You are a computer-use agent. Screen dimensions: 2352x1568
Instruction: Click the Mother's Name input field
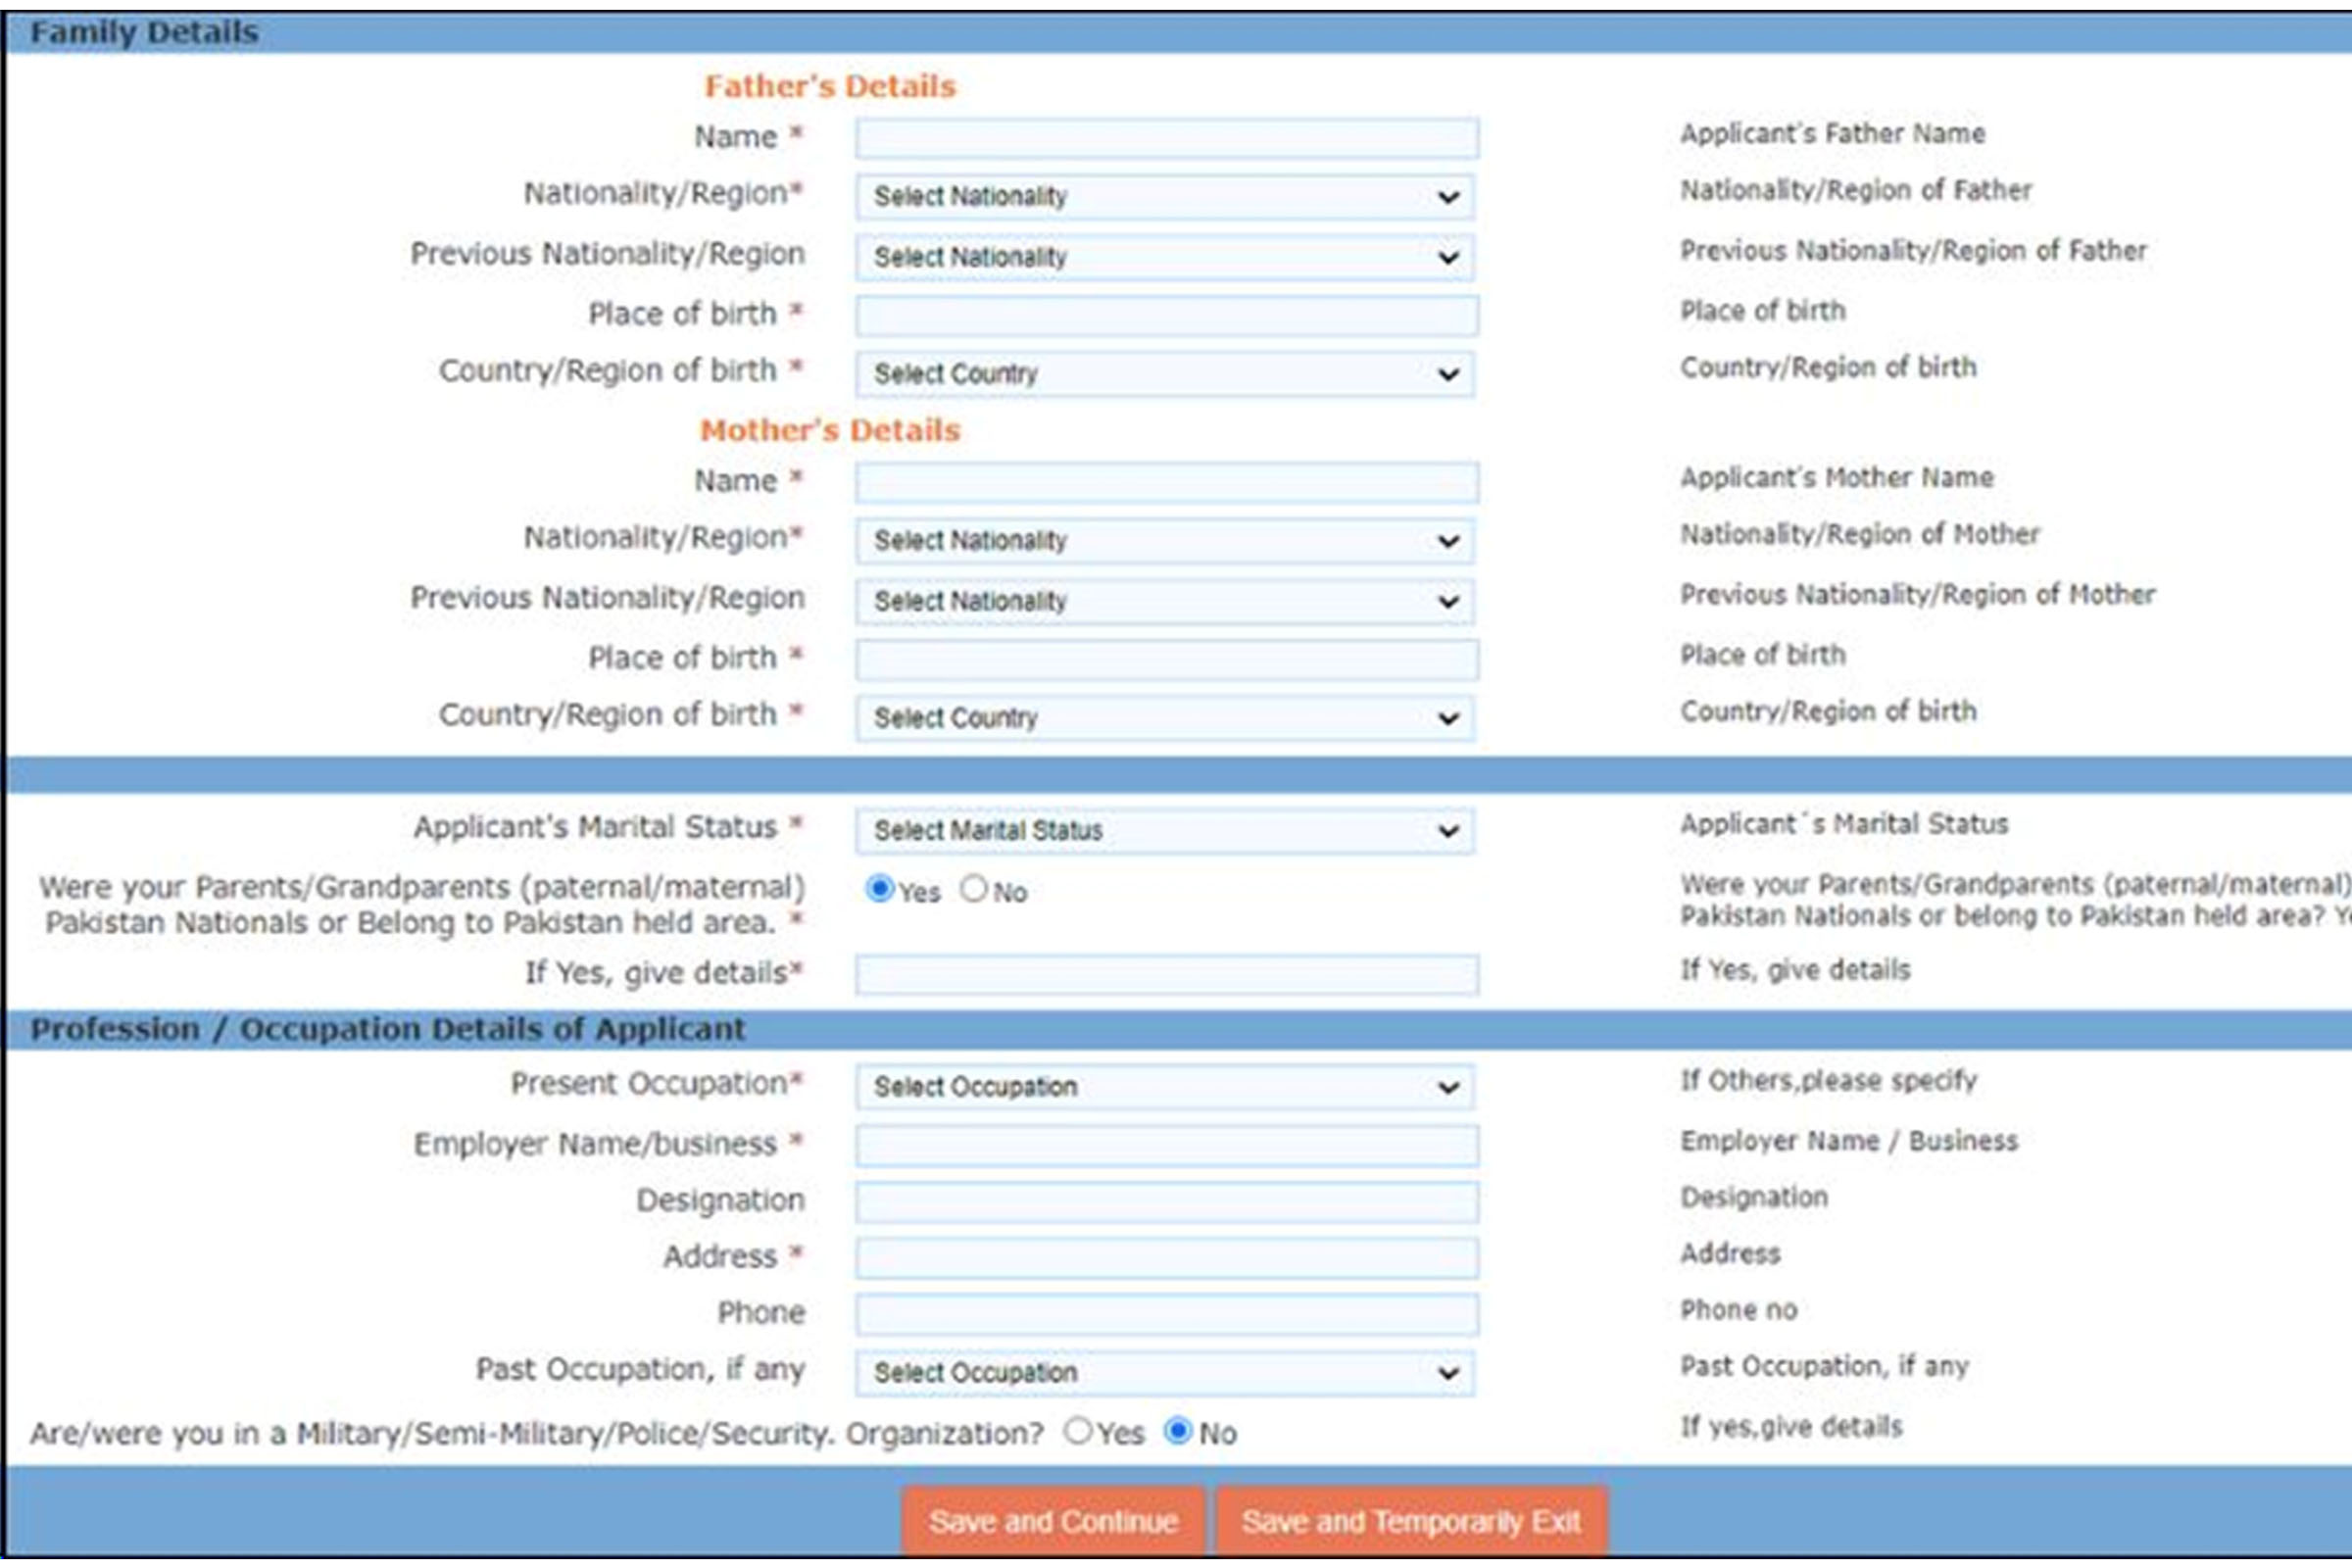(1166, 482)
